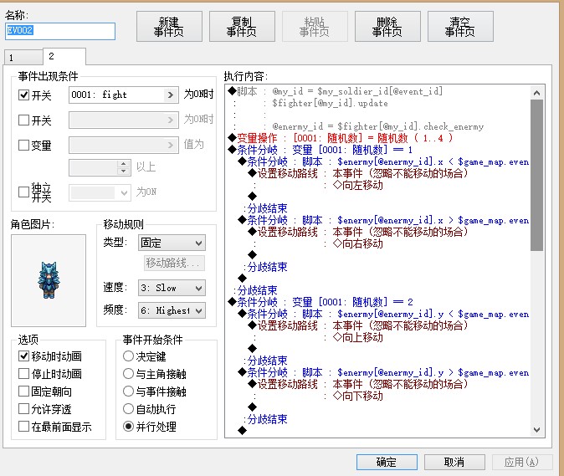Toggle the 允许穿透 option checkbox

[x=23, y=409]
